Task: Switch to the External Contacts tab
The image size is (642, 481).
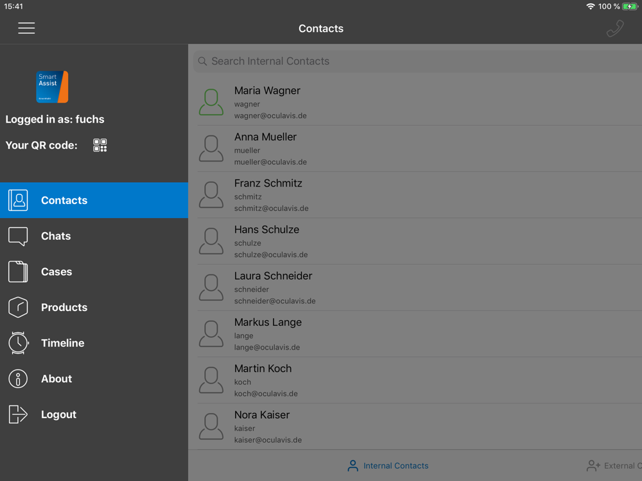Action: pyautogui.click(x=614, y=466)
